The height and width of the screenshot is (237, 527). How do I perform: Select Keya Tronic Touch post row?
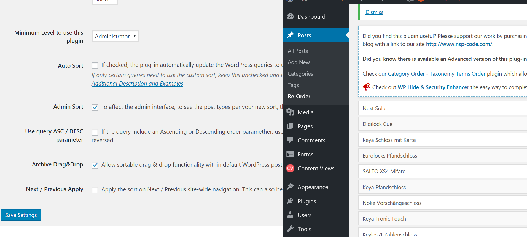click(x=443, y=219)
